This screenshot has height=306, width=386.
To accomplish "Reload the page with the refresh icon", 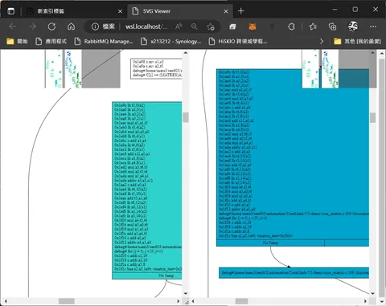I will pyautogui.click(x=51, y=27).
